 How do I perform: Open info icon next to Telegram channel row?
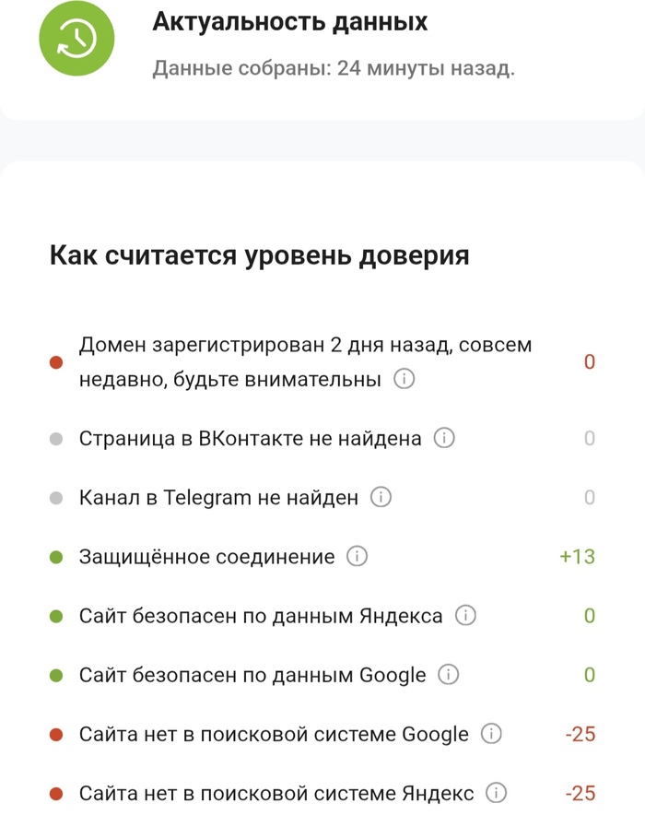pos(381,498)
